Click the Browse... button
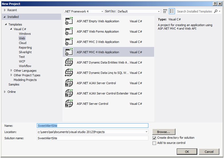Image resolution: width=224 pixels, height=158 pixels. (164, 132)
